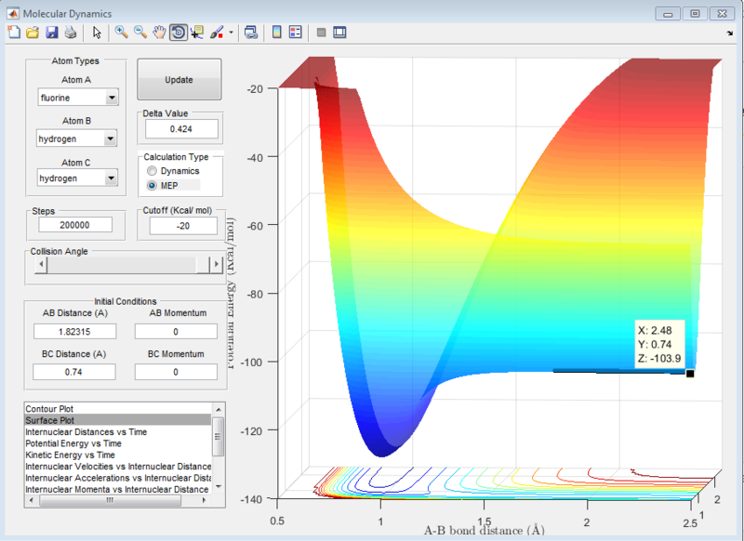Viewport: 744px width, 541px height.
Task: Click the Steps input field
Action: tap(75, 225)
